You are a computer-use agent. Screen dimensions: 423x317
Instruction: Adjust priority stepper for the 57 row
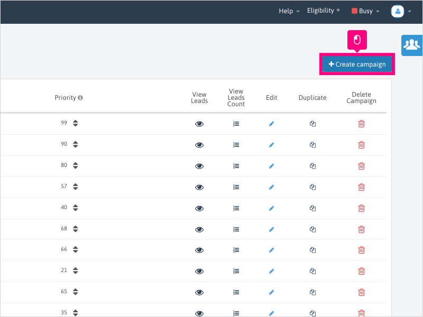pos(75,187)
